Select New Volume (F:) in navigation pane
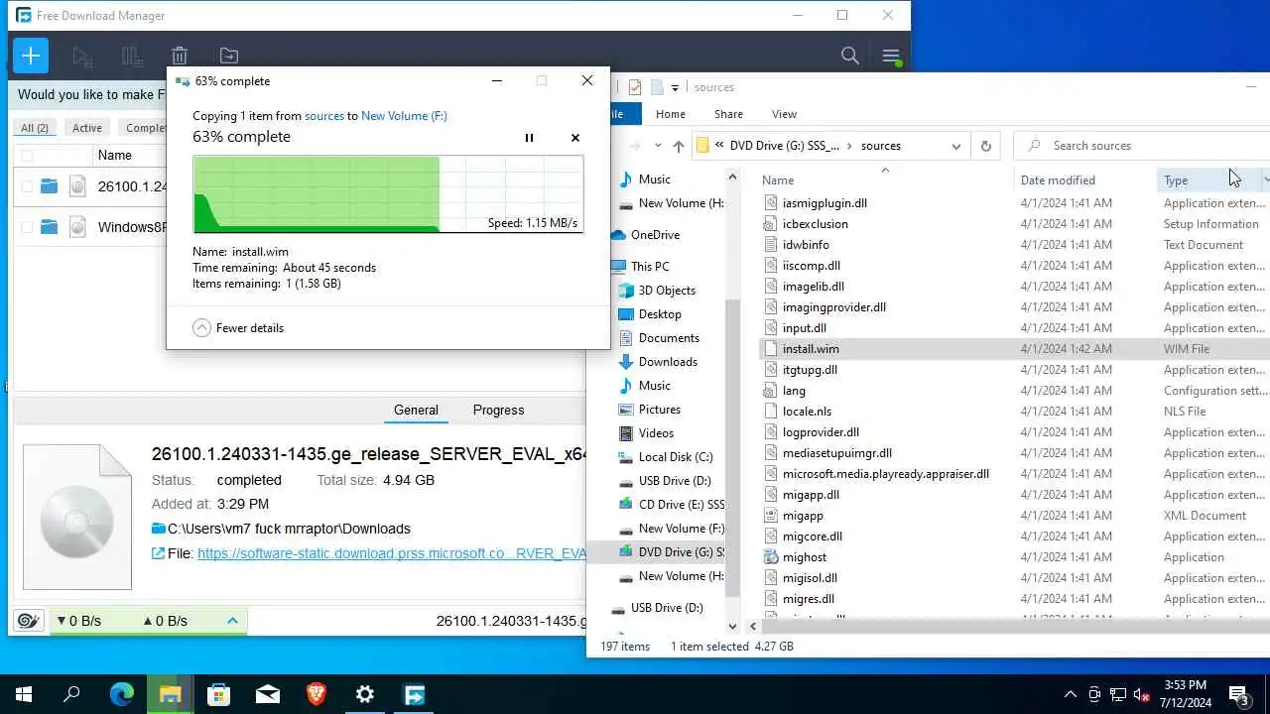The height and width of the screenshot is (714, 1270). coord(682,529)
